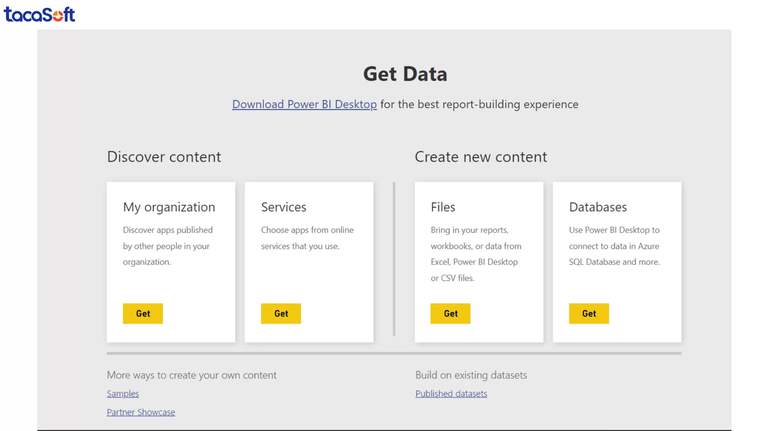The image size is (767, 431).
Task: Click the Get Data page heading
Action: click(x=405, y=73)
